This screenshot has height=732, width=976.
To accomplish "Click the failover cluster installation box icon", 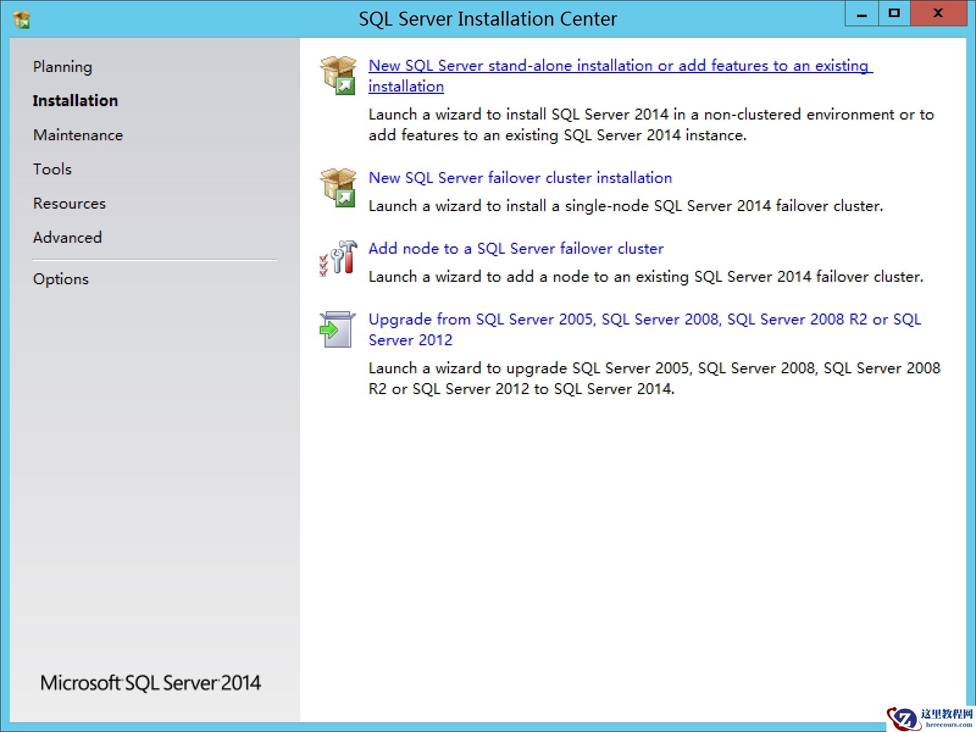I will click(x=338, y=188).
